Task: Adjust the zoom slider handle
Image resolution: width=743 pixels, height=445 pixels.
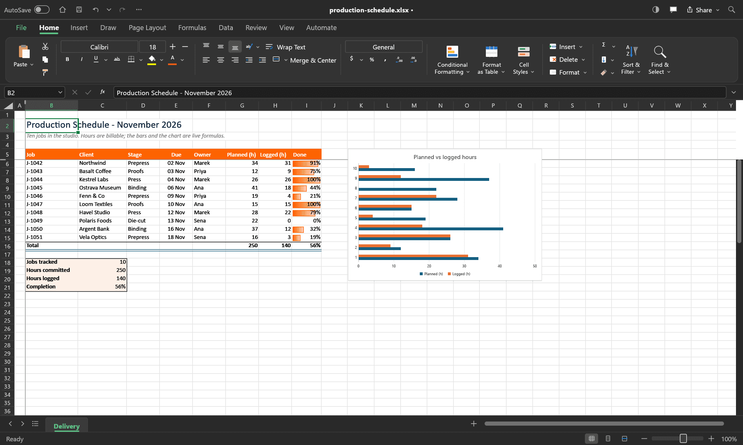Action: coord(683,438)
